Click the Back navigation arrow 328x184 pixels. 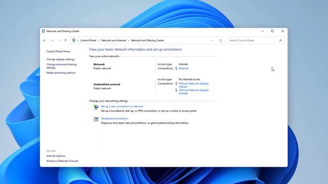point(45,40)
